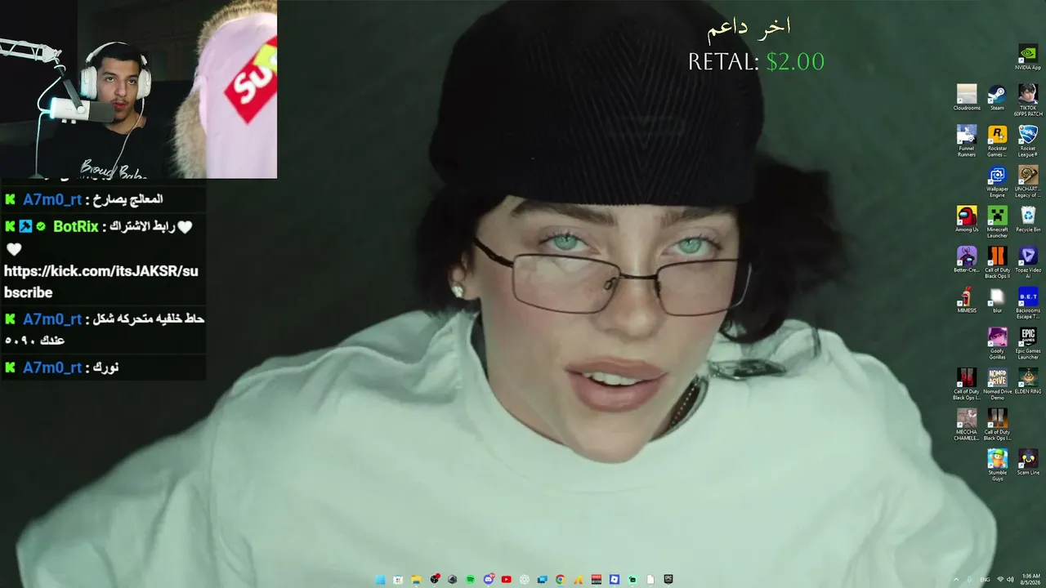Select the Scam Line desktop icon
This screenshot has width=1046, height=588.
[1028, 461]
